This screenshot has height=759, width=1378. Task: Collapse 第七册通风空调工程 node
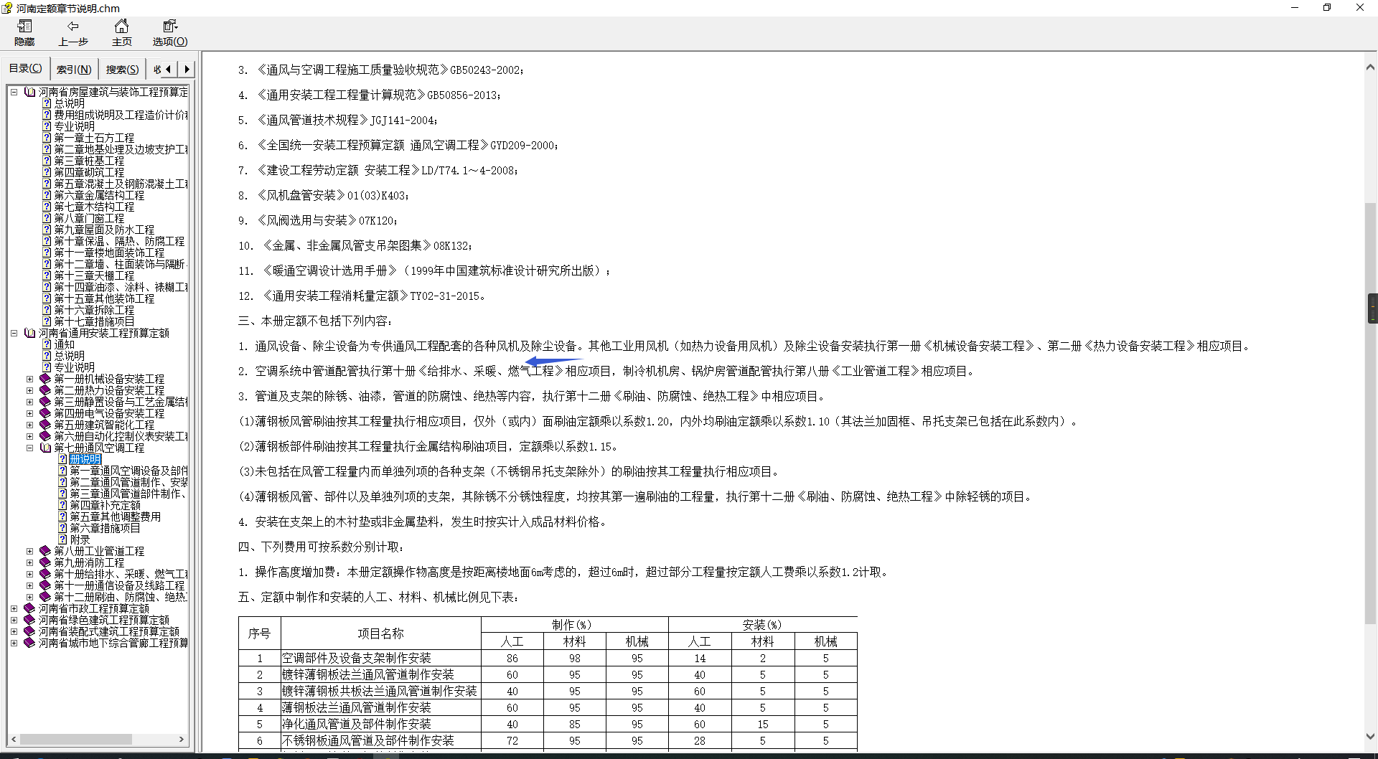(29, 448)
